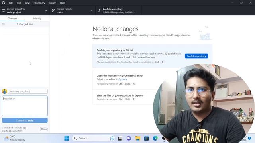The image size is (255, 143).
Task: Click 'Publish your repository to GitHub' heading
Action: click(115, 50)
